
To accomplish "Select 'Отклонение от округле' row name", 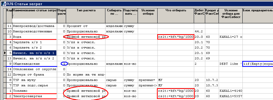I will point(34,69).
